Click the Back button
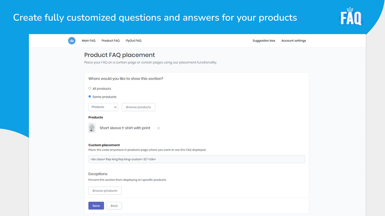The image size is (385, 216). point(114,206)
